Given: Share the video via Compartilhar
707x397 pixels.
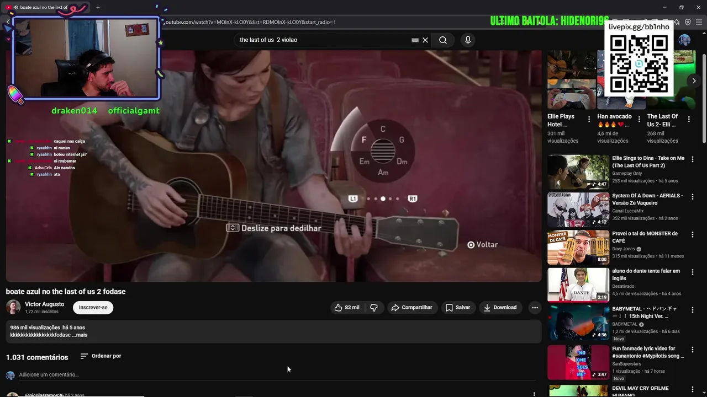Looking at the screenshot, I should click(412, 308).
